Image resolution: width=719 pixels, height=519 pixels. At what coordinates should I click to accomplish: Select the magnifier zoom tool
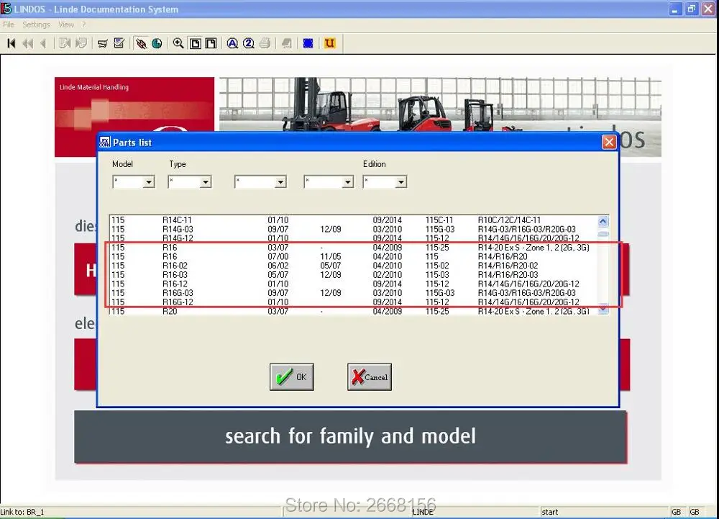178,44
